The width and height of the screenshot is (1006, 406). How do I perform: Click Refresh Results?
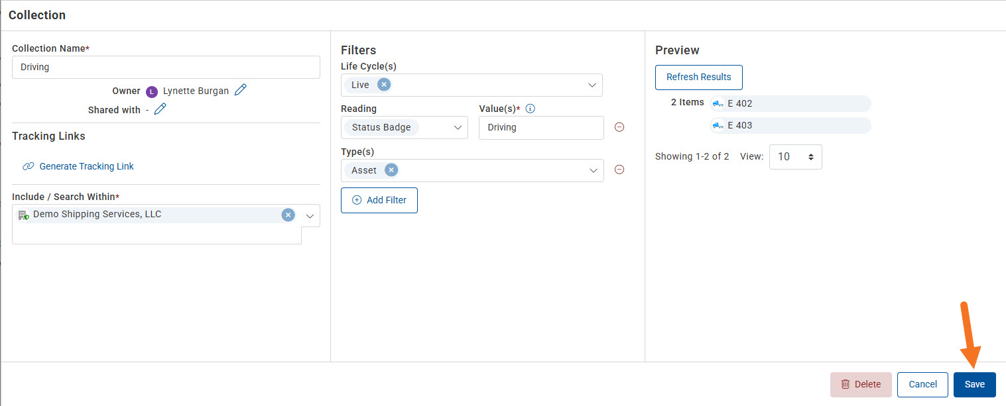tap(699, 77)
